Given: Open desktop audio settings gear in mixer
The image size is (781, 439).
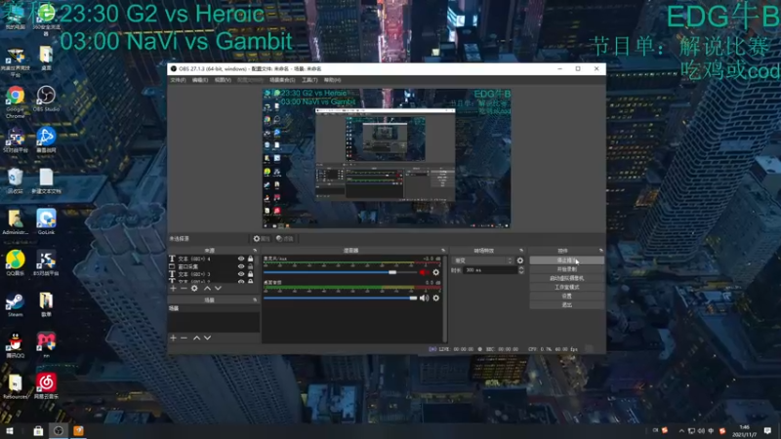Looking at the screenshot, I should [x=435, y=299].
